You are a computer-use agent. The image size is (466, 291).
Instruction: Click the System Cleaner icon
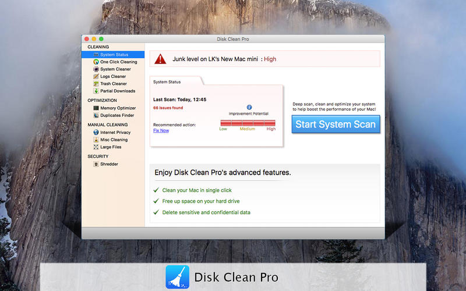pos(96,69)
